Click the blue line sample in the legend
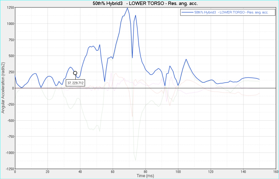Viewport: 279px width, 179px height. 187,12
